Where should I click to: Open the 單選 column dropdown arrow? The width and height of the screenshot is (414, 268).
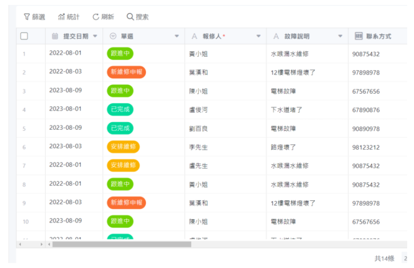pos(177,36)
